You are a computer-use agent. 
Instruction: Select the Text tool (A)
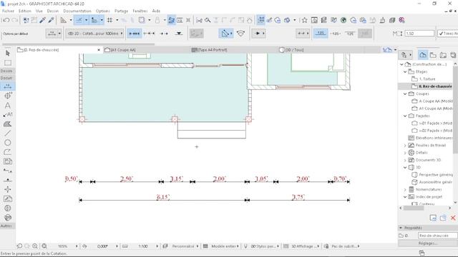pos(8,105)
